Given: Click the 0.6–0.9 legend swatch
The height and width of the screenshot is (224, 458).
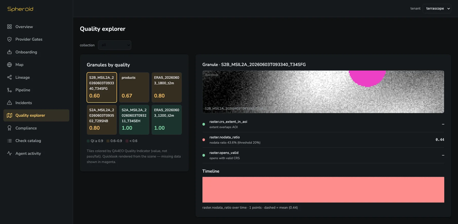Looking at the screenshot, I should [x=108, y=141].
